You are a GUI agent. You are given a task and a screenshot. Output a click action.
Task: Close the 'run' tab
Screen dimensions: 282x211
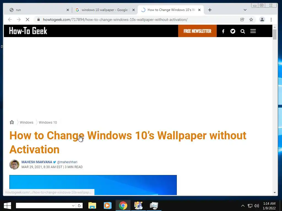pyautogui.click(x=68, y=10)
